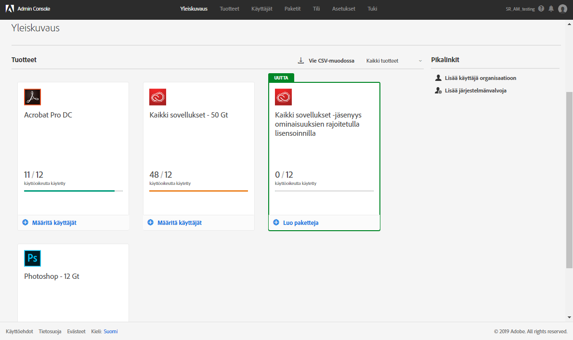Open the Tietosuoja footer link

[50, 331]
